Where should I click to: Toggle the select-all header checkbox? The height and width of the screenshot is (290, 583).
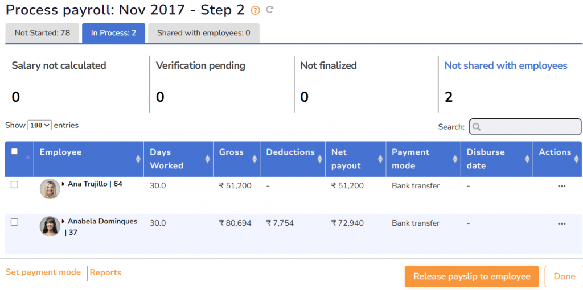pyautogui.click(x=15, y=151)
